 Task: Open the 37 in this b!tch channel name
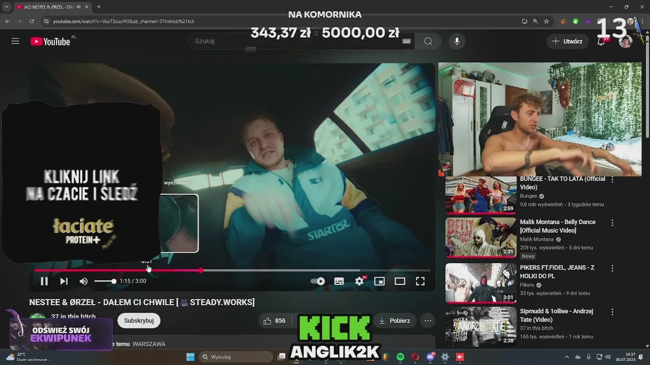pos(74,317)
